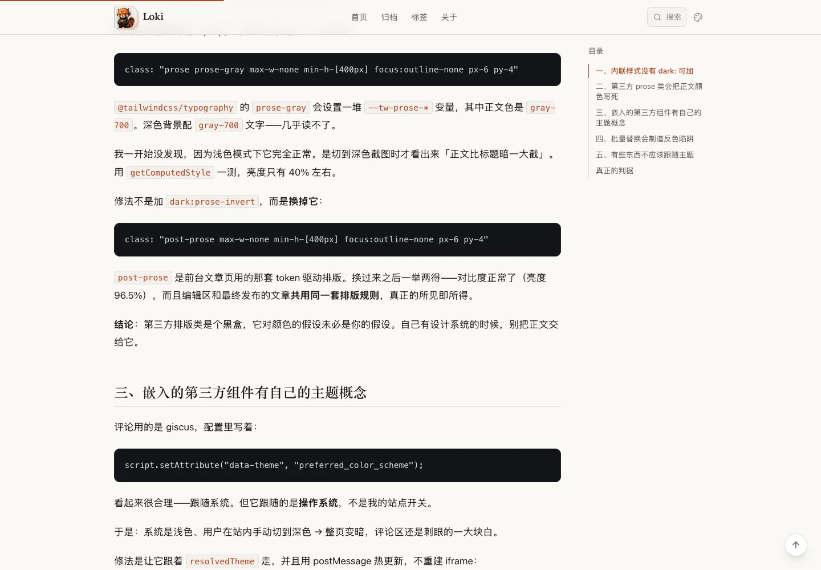This screenshot has height=570, width=821.
Task: Click inline code @tailwindcss/typography
Action: [176, 108]
